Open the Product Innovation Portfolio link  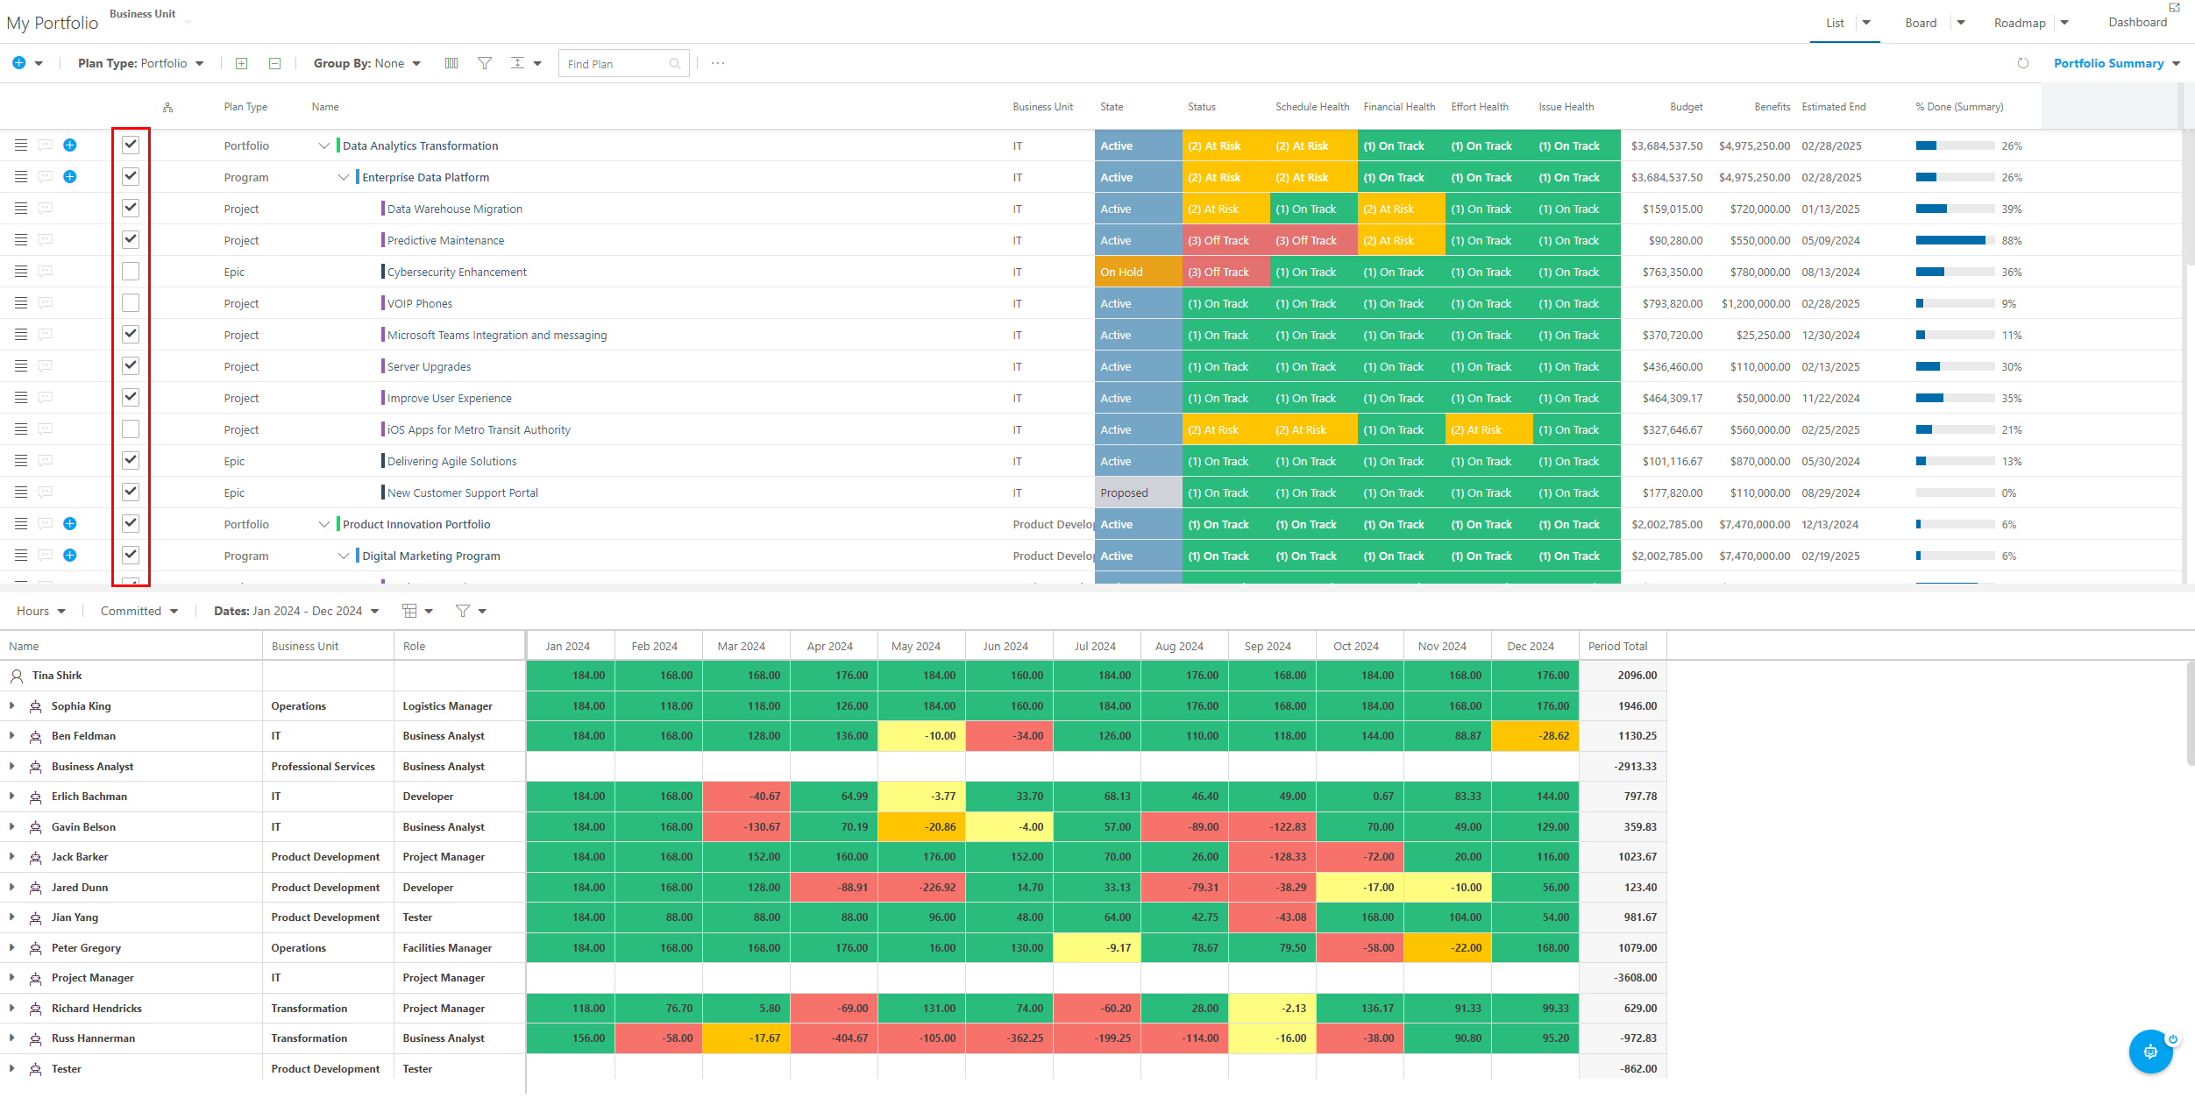pyautogui.click(x=416, y=524)
